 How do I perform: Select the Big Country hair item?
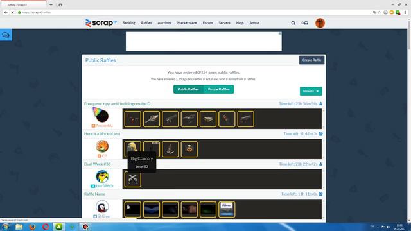133,148
